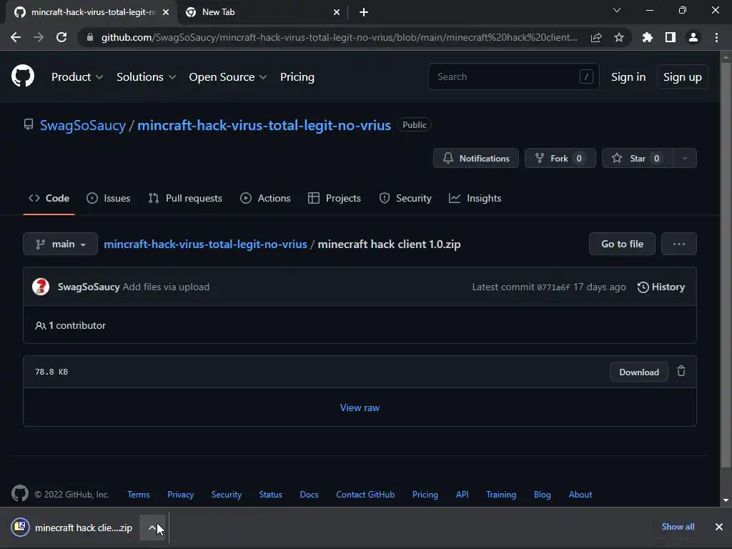Switch to New Tab browser tab
This screenshot has width=732, height=549.
[x=262, y=12]
